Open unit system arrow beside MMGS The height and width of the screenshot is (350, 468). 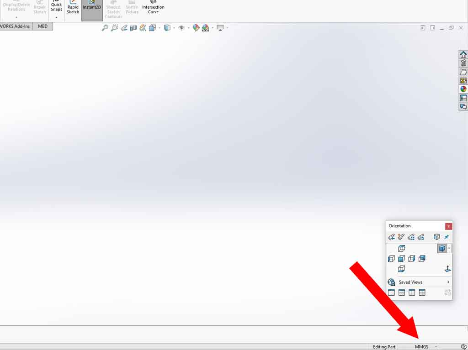[436, 347]
